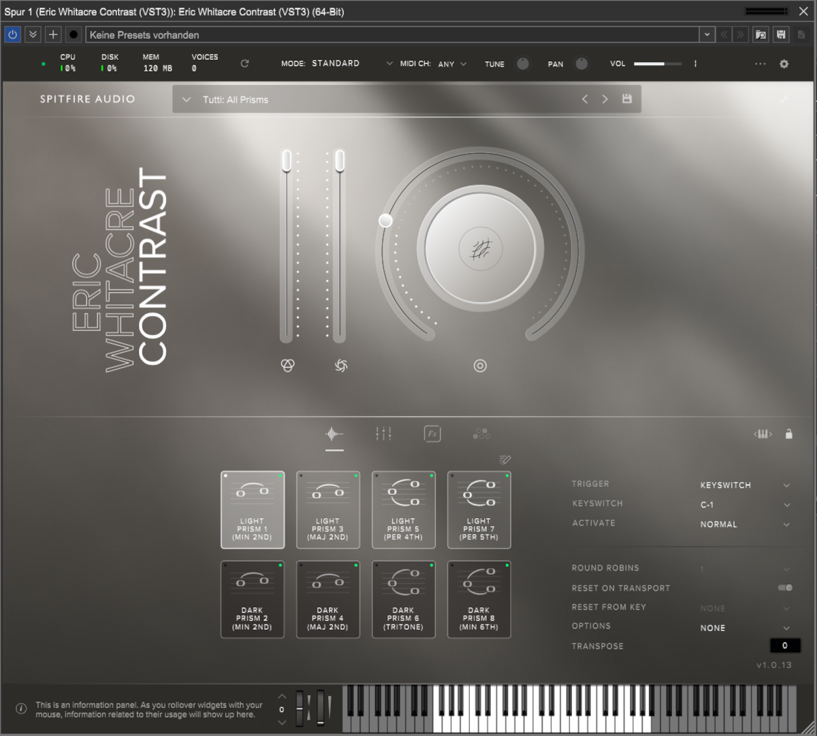The width and height of the screenshot is (817, 736).
Task: Switch to the mixer faders tab
Action: (383, 434)
